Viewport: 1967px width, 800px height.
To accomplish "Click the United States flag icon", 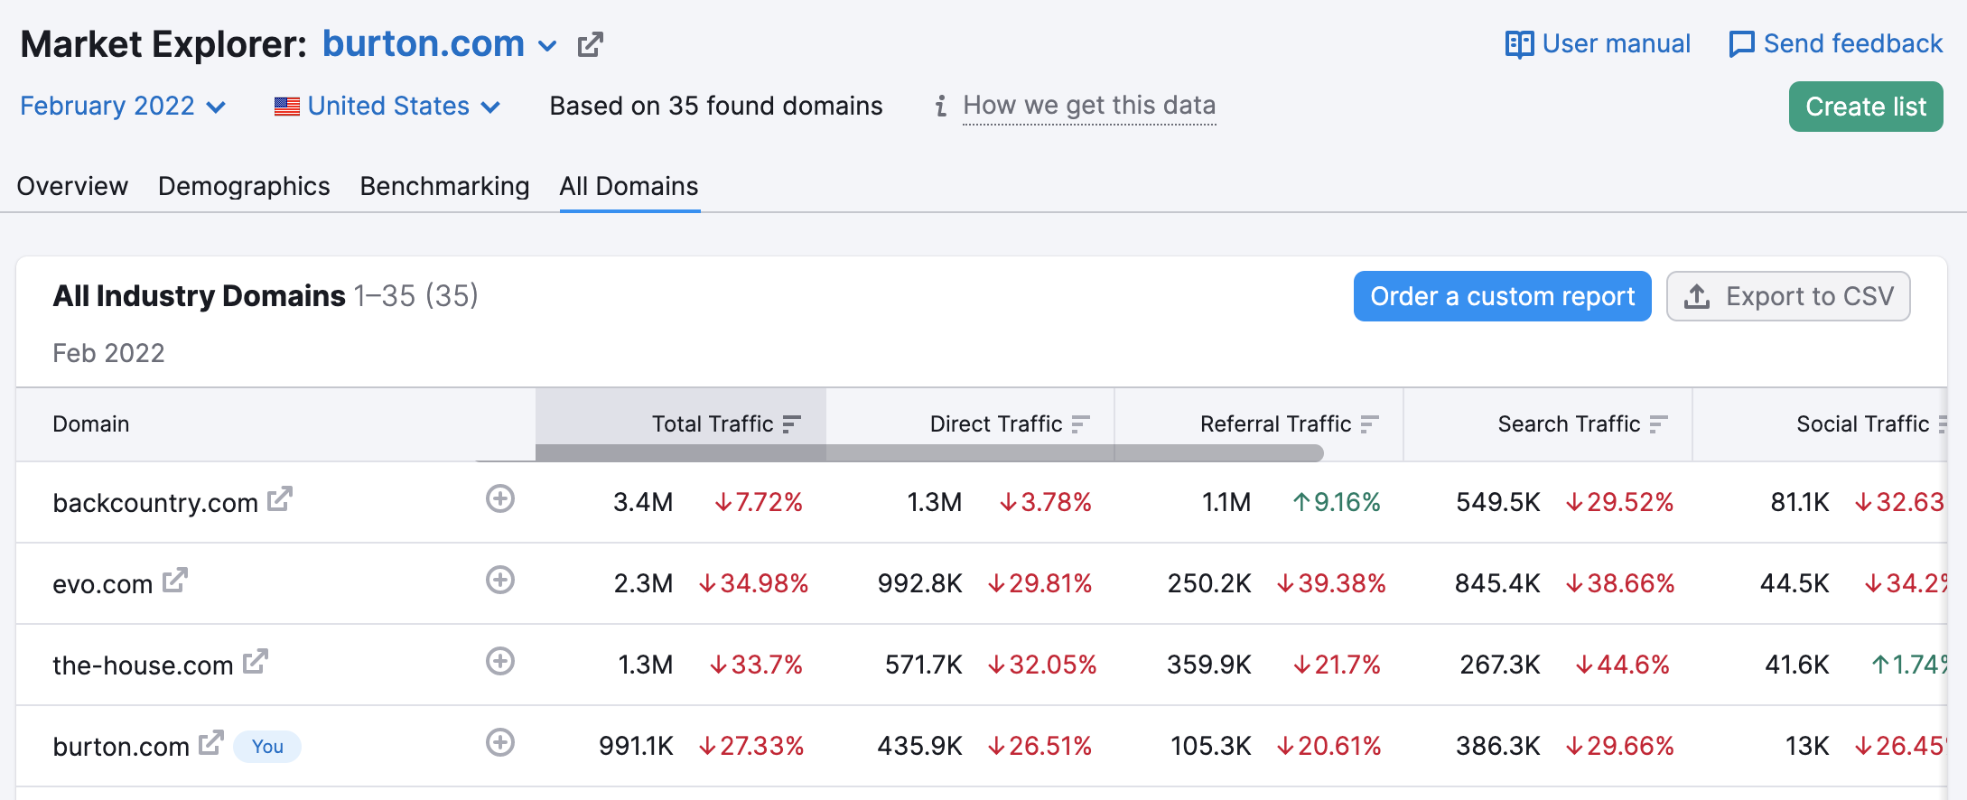I will coord(287,107).
